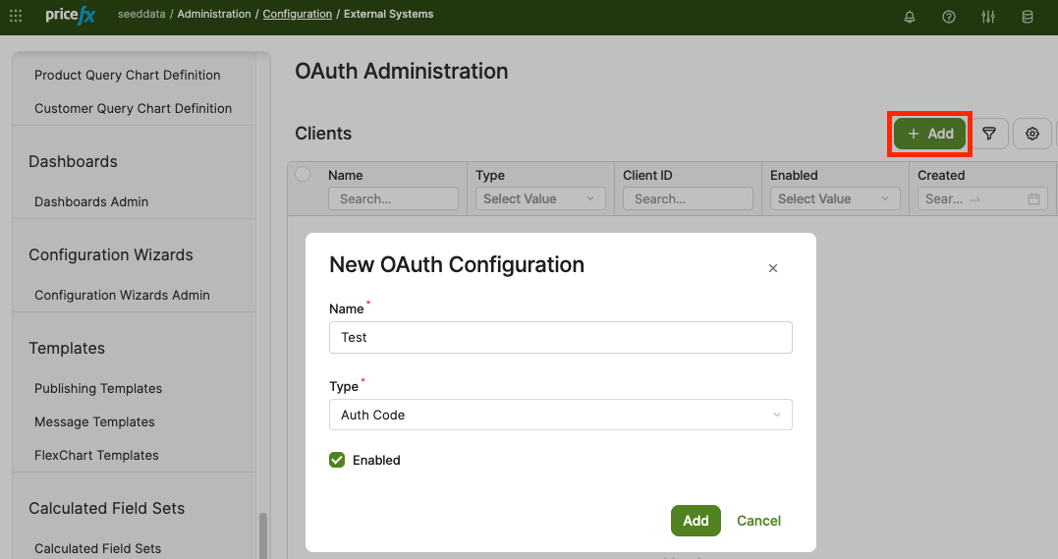The image size is (1058, 559).
Task: Click the Name field containing Test
Action: pyautogui.click(x=561, y=337)
